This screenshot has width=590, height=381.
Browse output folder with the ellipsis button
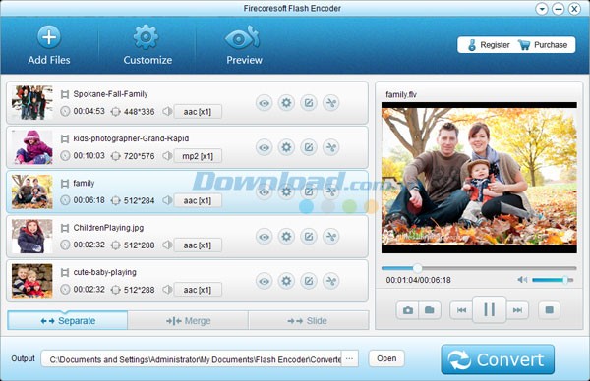pos(349,359)
